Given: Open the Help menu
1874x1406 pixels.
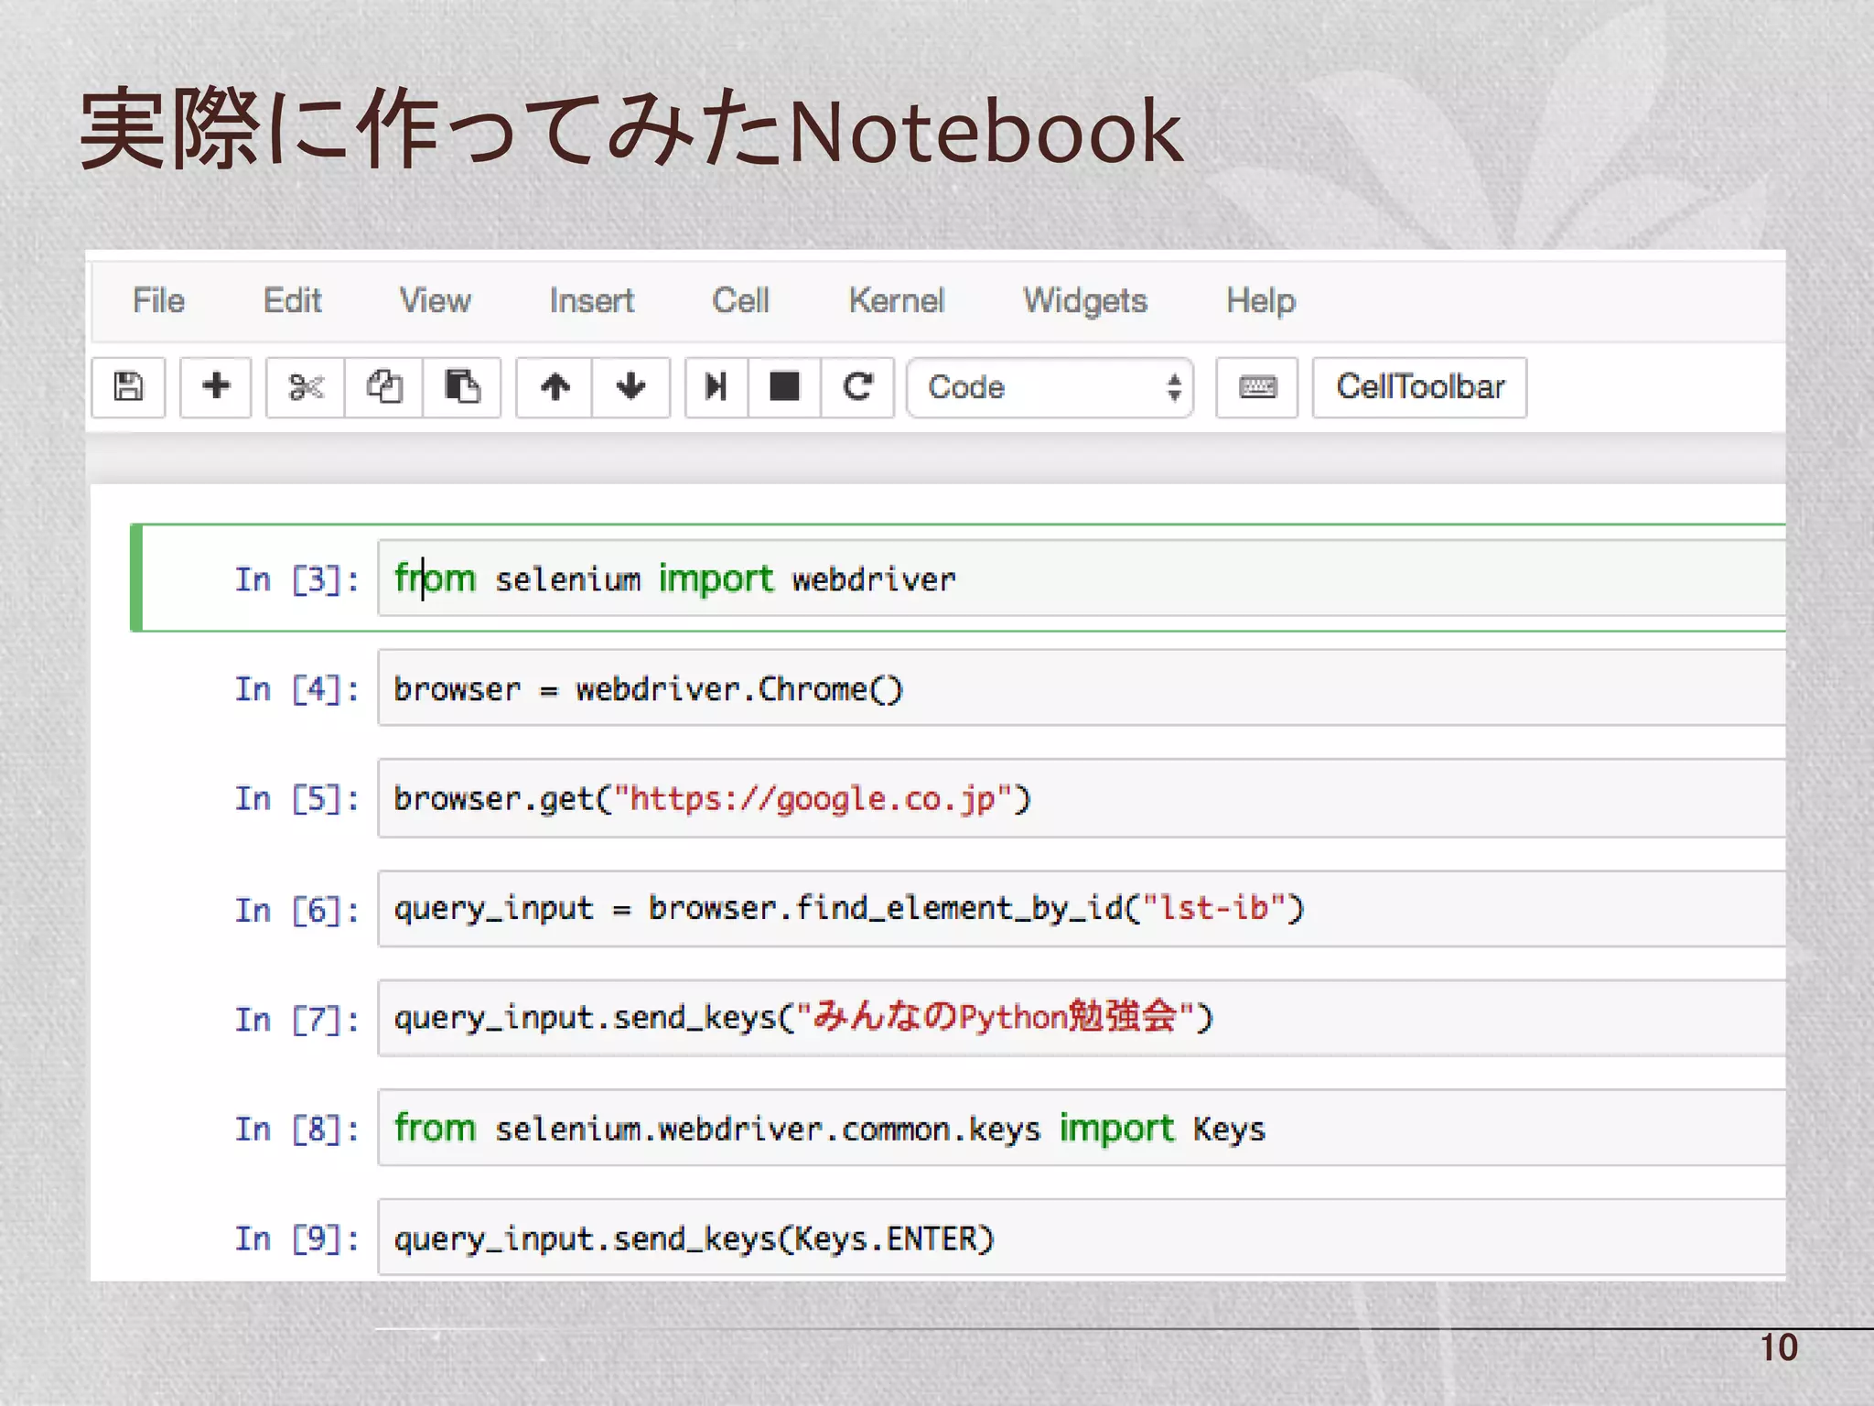Looking at the screenshot, I should [1261, 300].
